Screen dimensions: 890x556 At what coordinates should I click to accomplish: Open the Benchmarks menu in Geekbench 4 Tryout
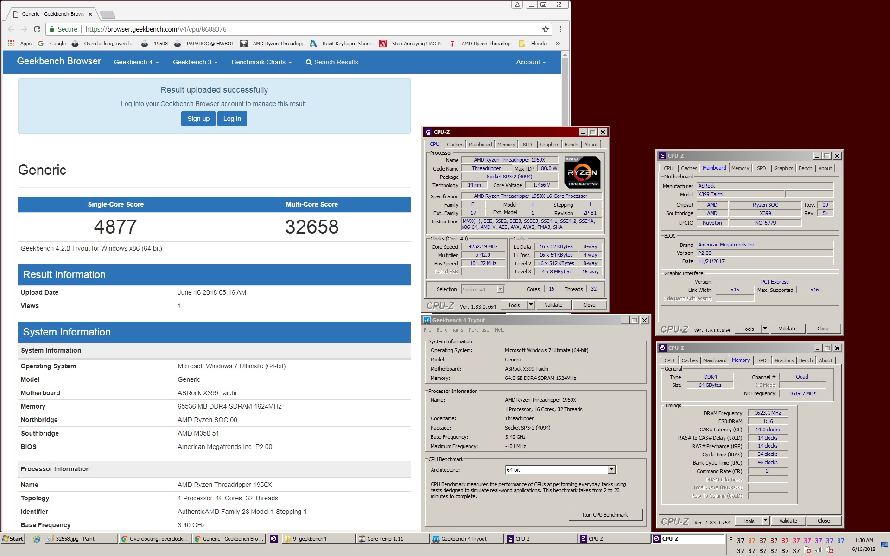(x=450, y=330)
